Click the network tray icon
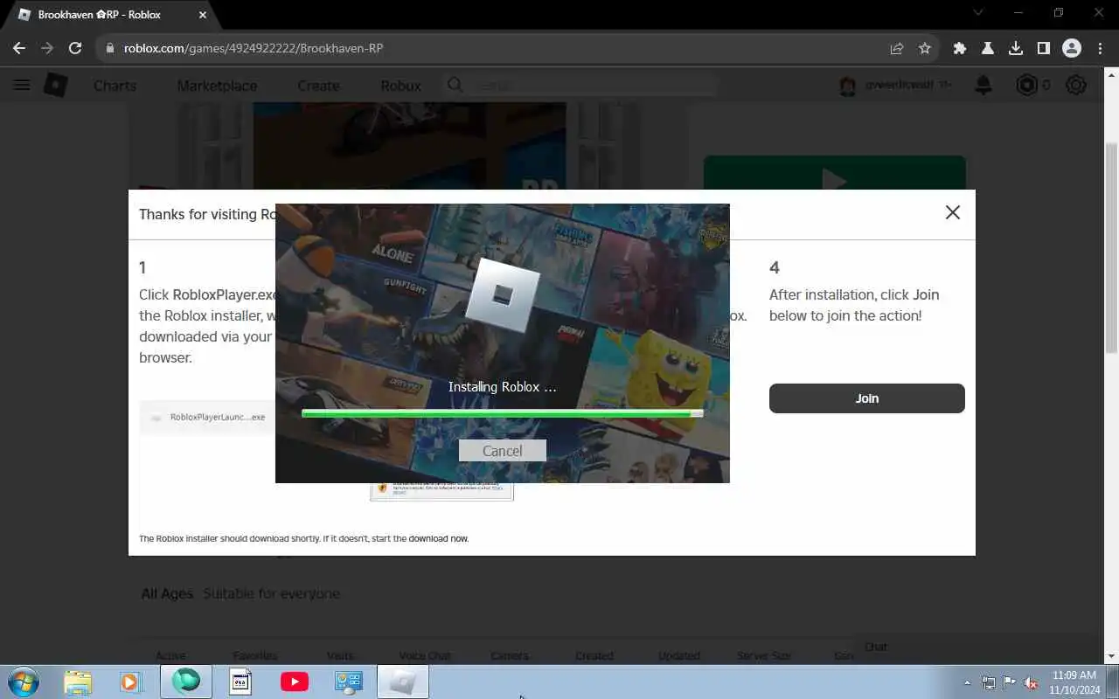Screen dimensions: 1119x699 (x=989, y=682)
